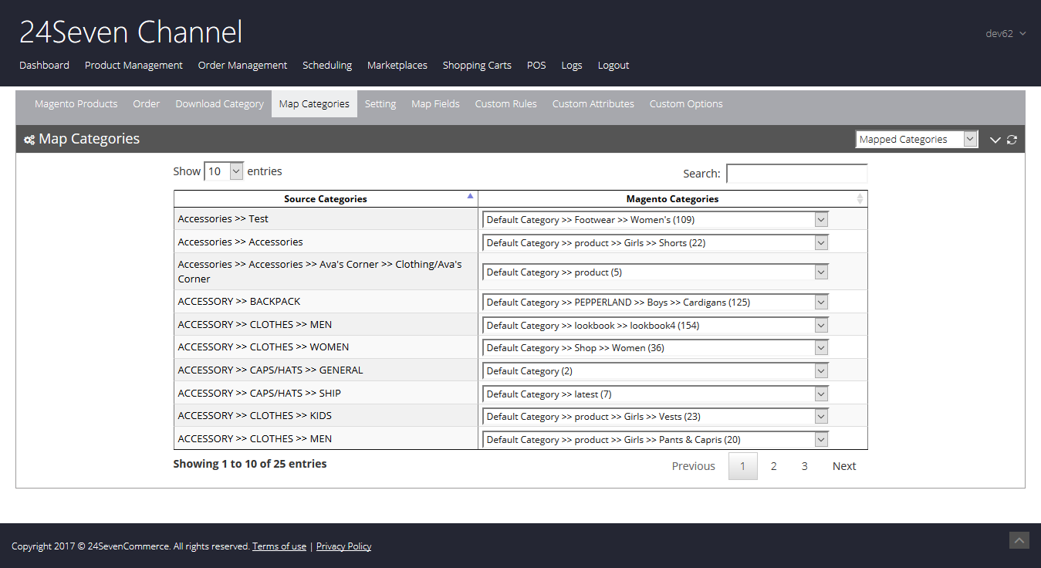
Task: Click the Search input field
Action: [x=796, y=174]
